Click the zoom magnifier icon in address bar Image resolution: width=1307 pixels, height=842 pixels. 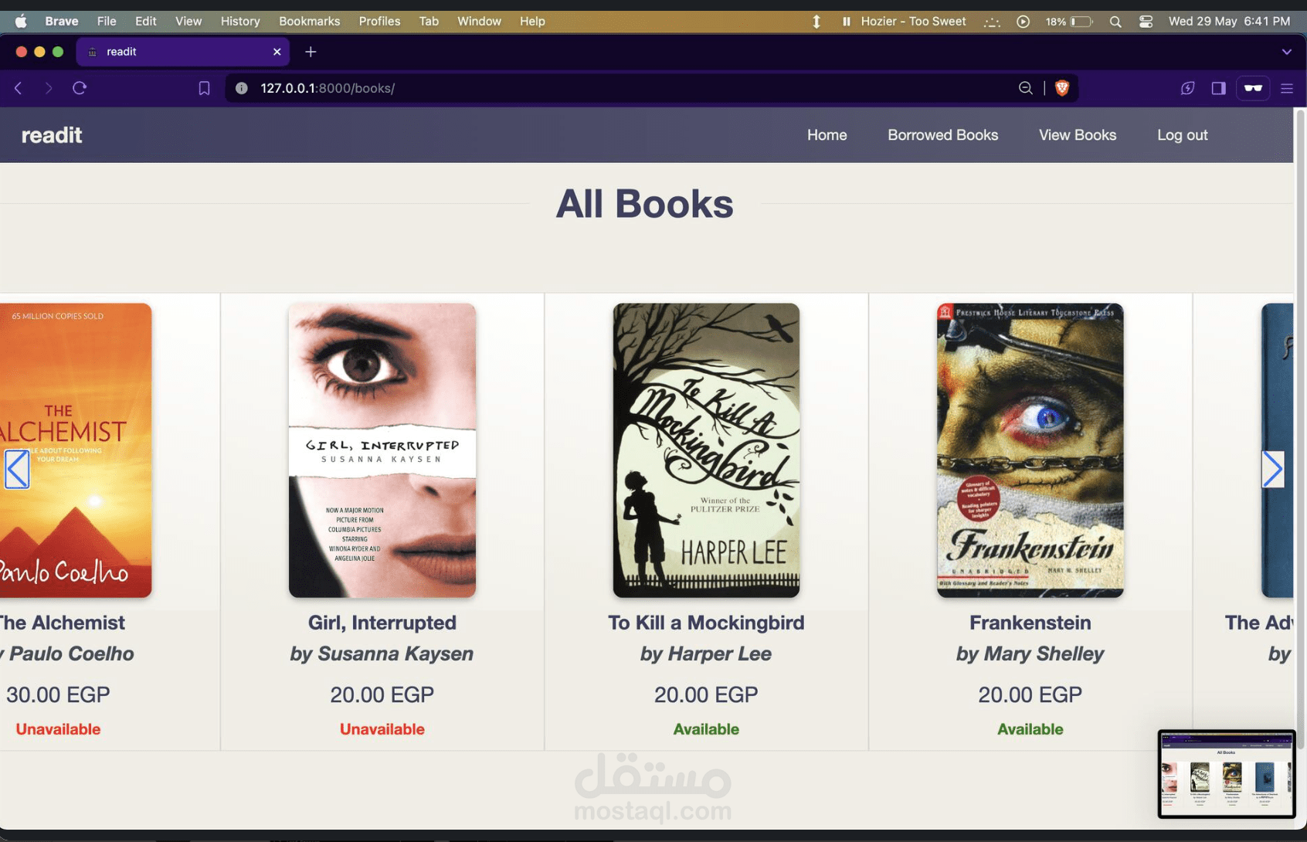[x=1025, y=88]
